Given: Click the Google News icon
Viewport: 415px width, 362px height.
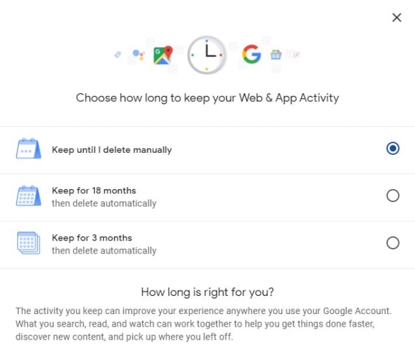Looking at the screenshot, I should 276,55.
